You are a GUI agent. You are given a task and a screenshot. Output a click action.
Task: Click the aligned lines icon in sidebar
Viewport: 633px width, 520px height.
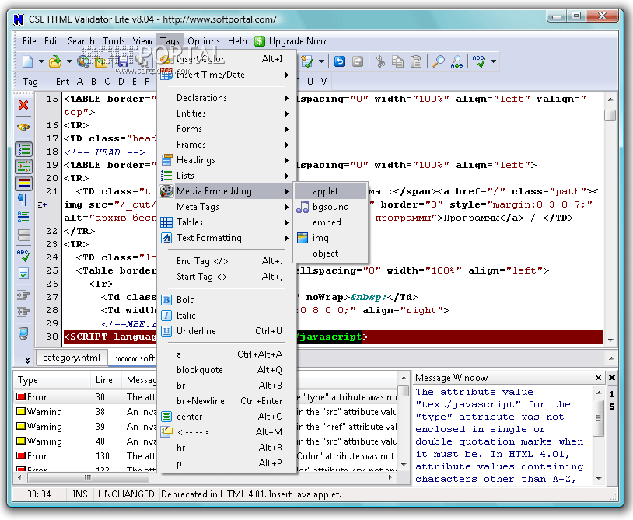click(23, 217)
